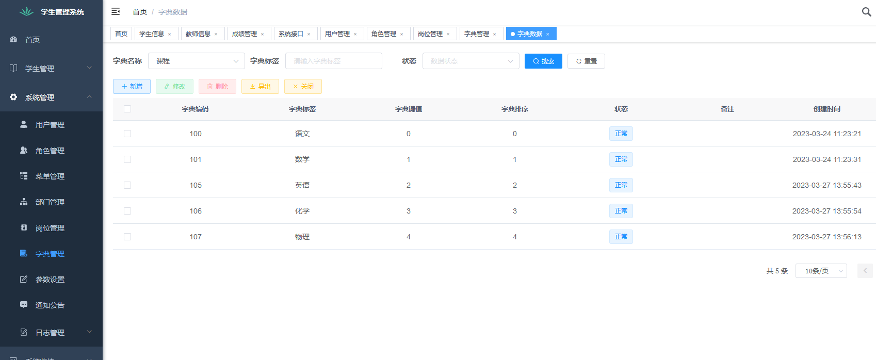Toggle the select-all checkbox in table header

(x=127, y=109)
